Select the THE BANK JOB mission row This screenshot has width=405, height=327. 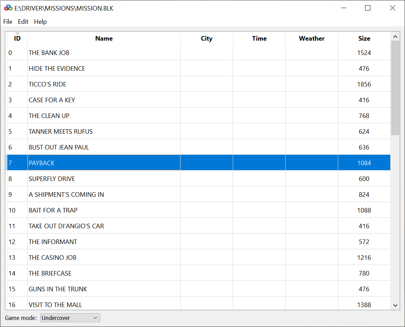pyautogui.click(x=104, y=53)
